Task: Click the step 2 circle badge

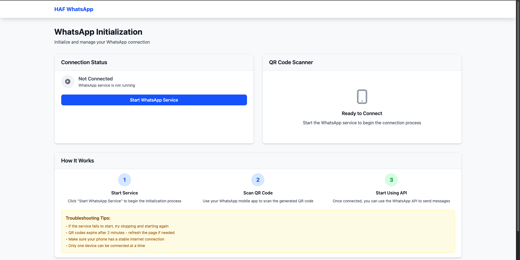Action: 258,180
